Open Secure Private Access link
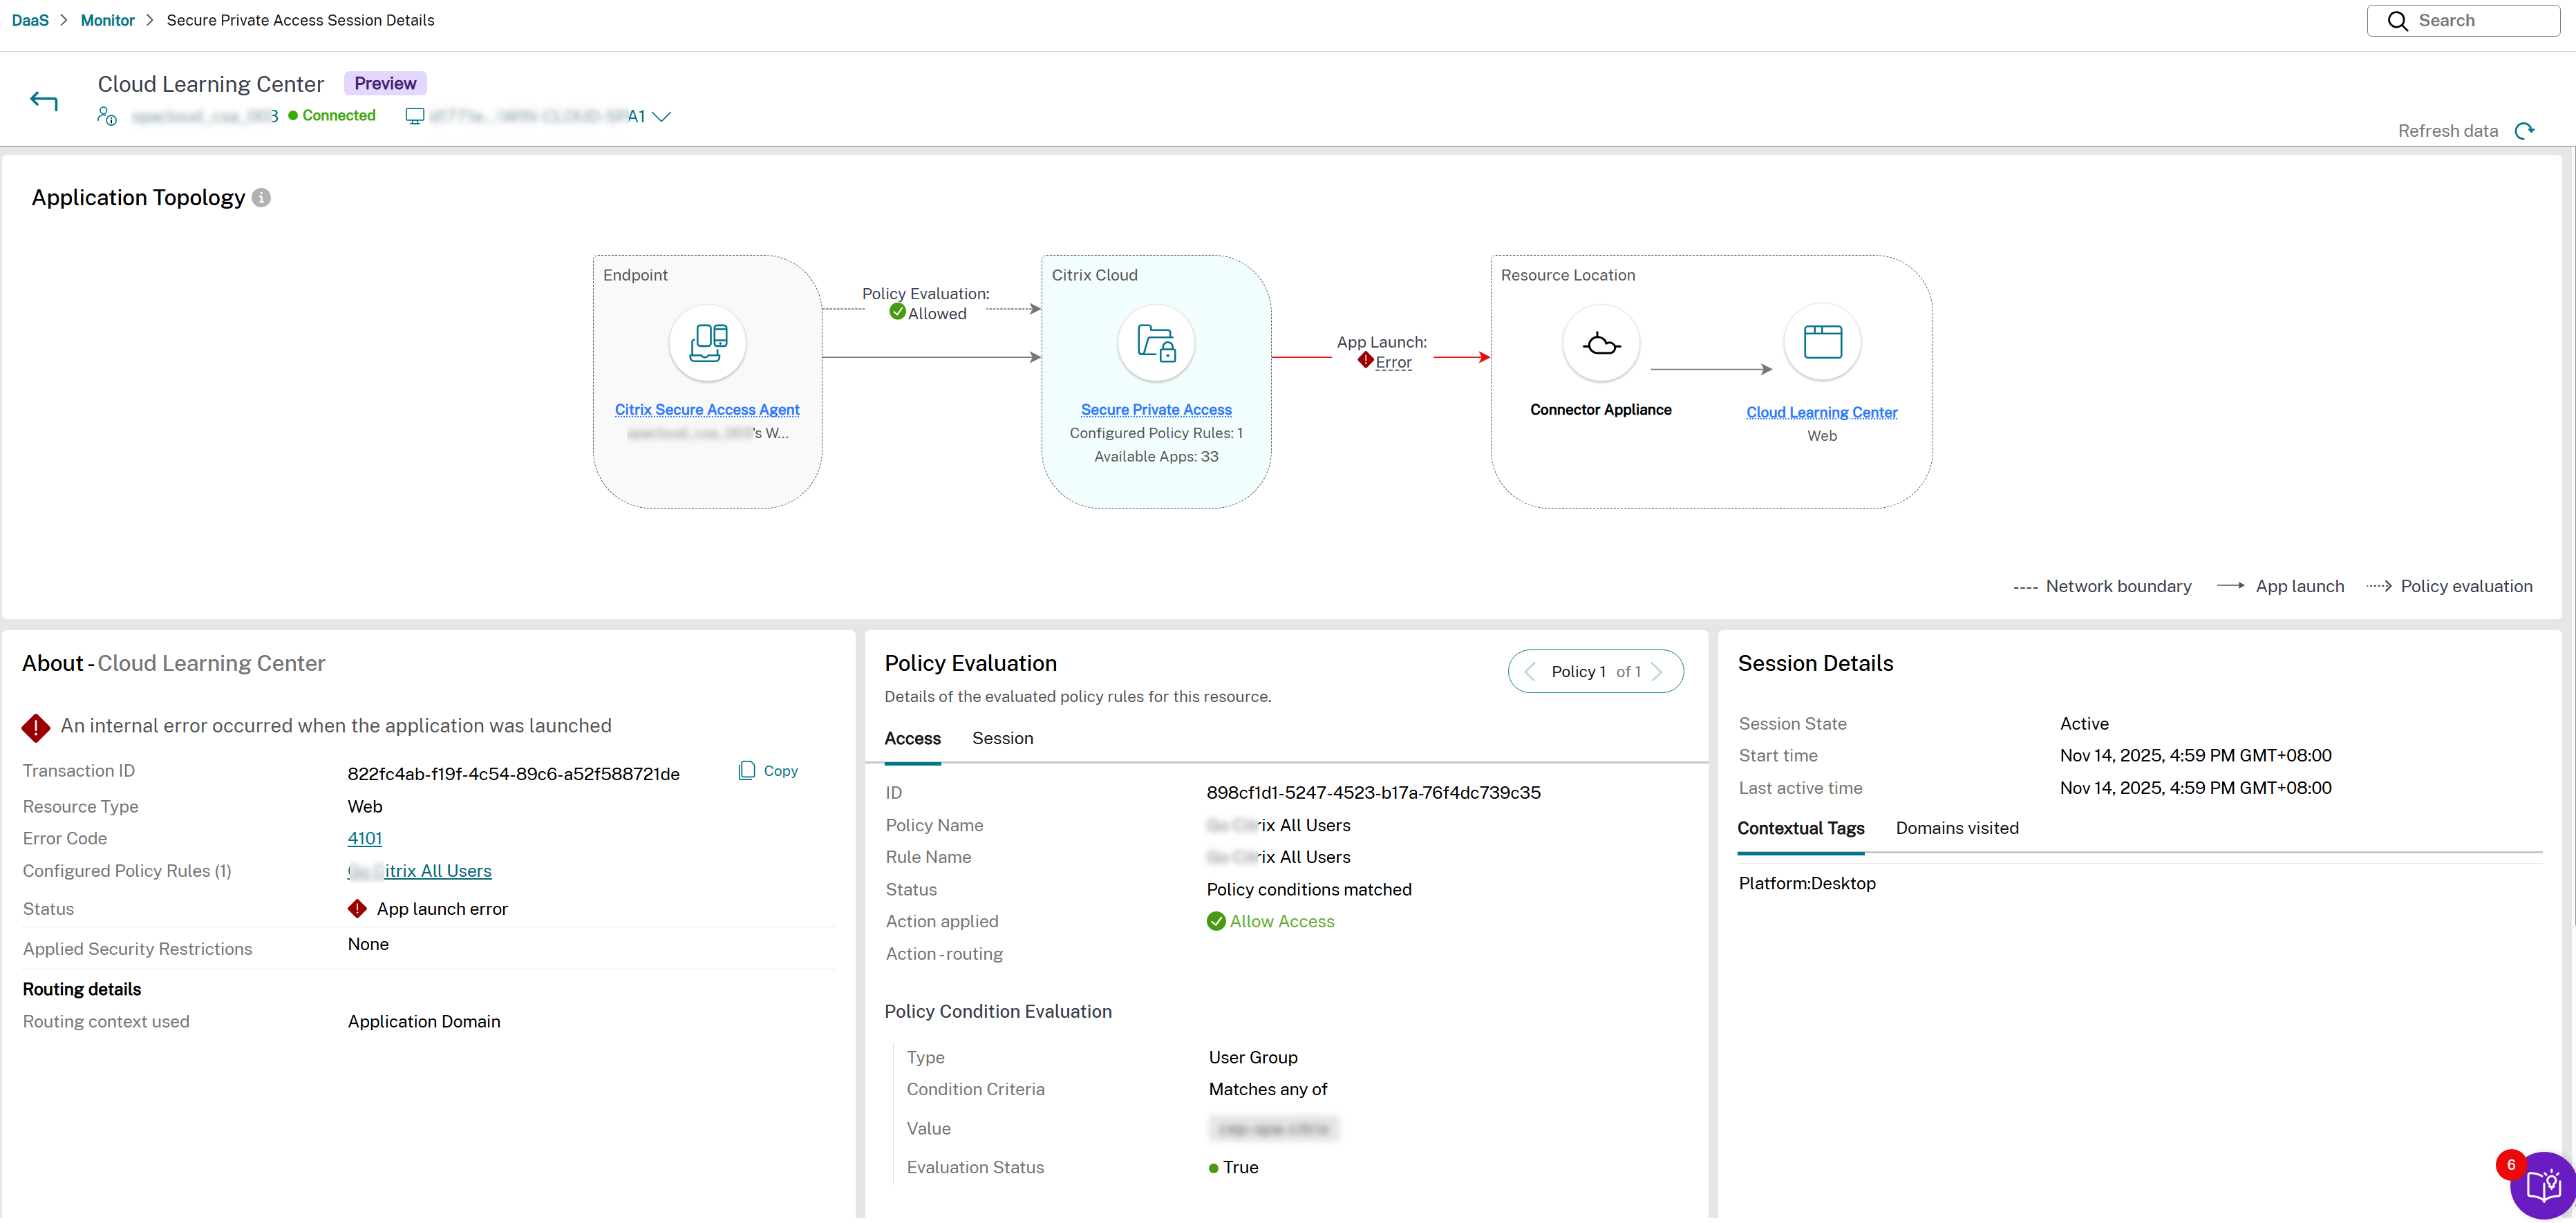Viewport: 2576px width, 1223px height. coord(1156,410)
